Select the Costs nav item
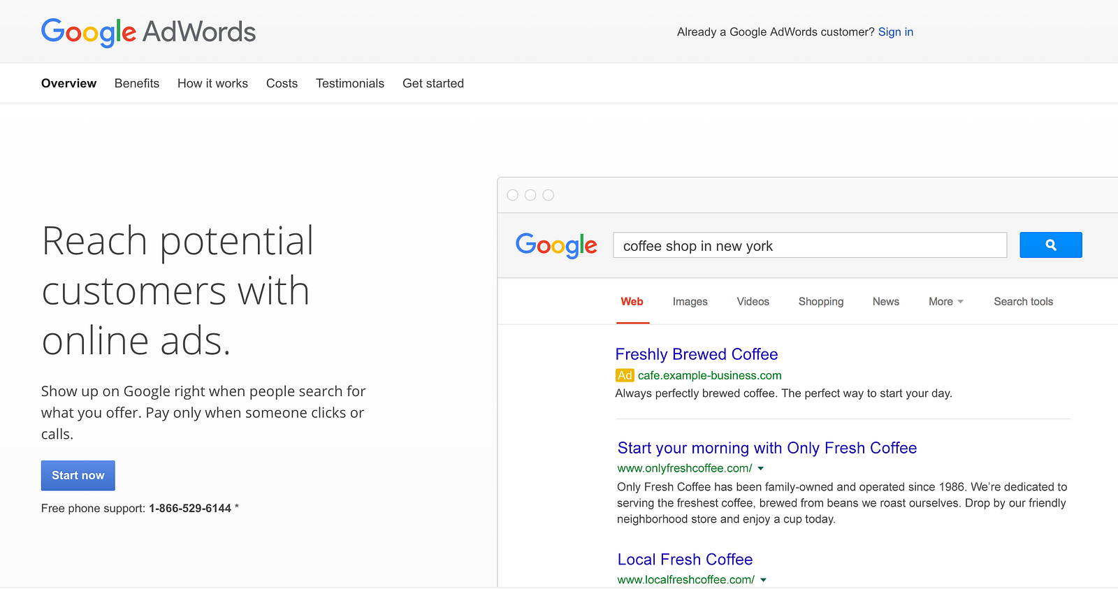 [x=282, y=83]
